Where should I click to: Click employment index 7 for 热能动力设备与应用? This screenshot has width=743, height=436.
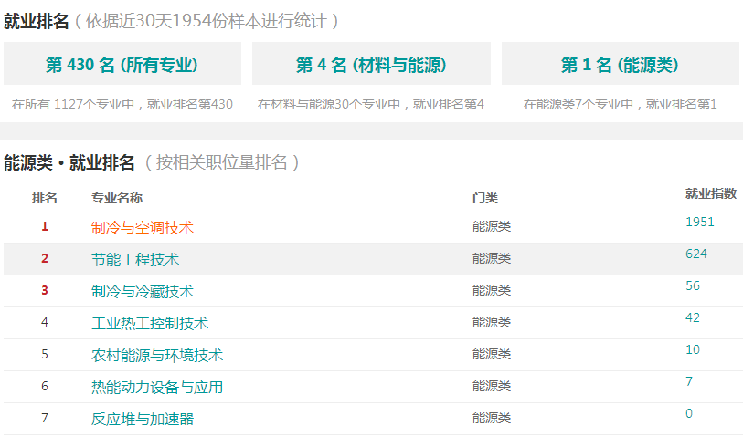689,381
